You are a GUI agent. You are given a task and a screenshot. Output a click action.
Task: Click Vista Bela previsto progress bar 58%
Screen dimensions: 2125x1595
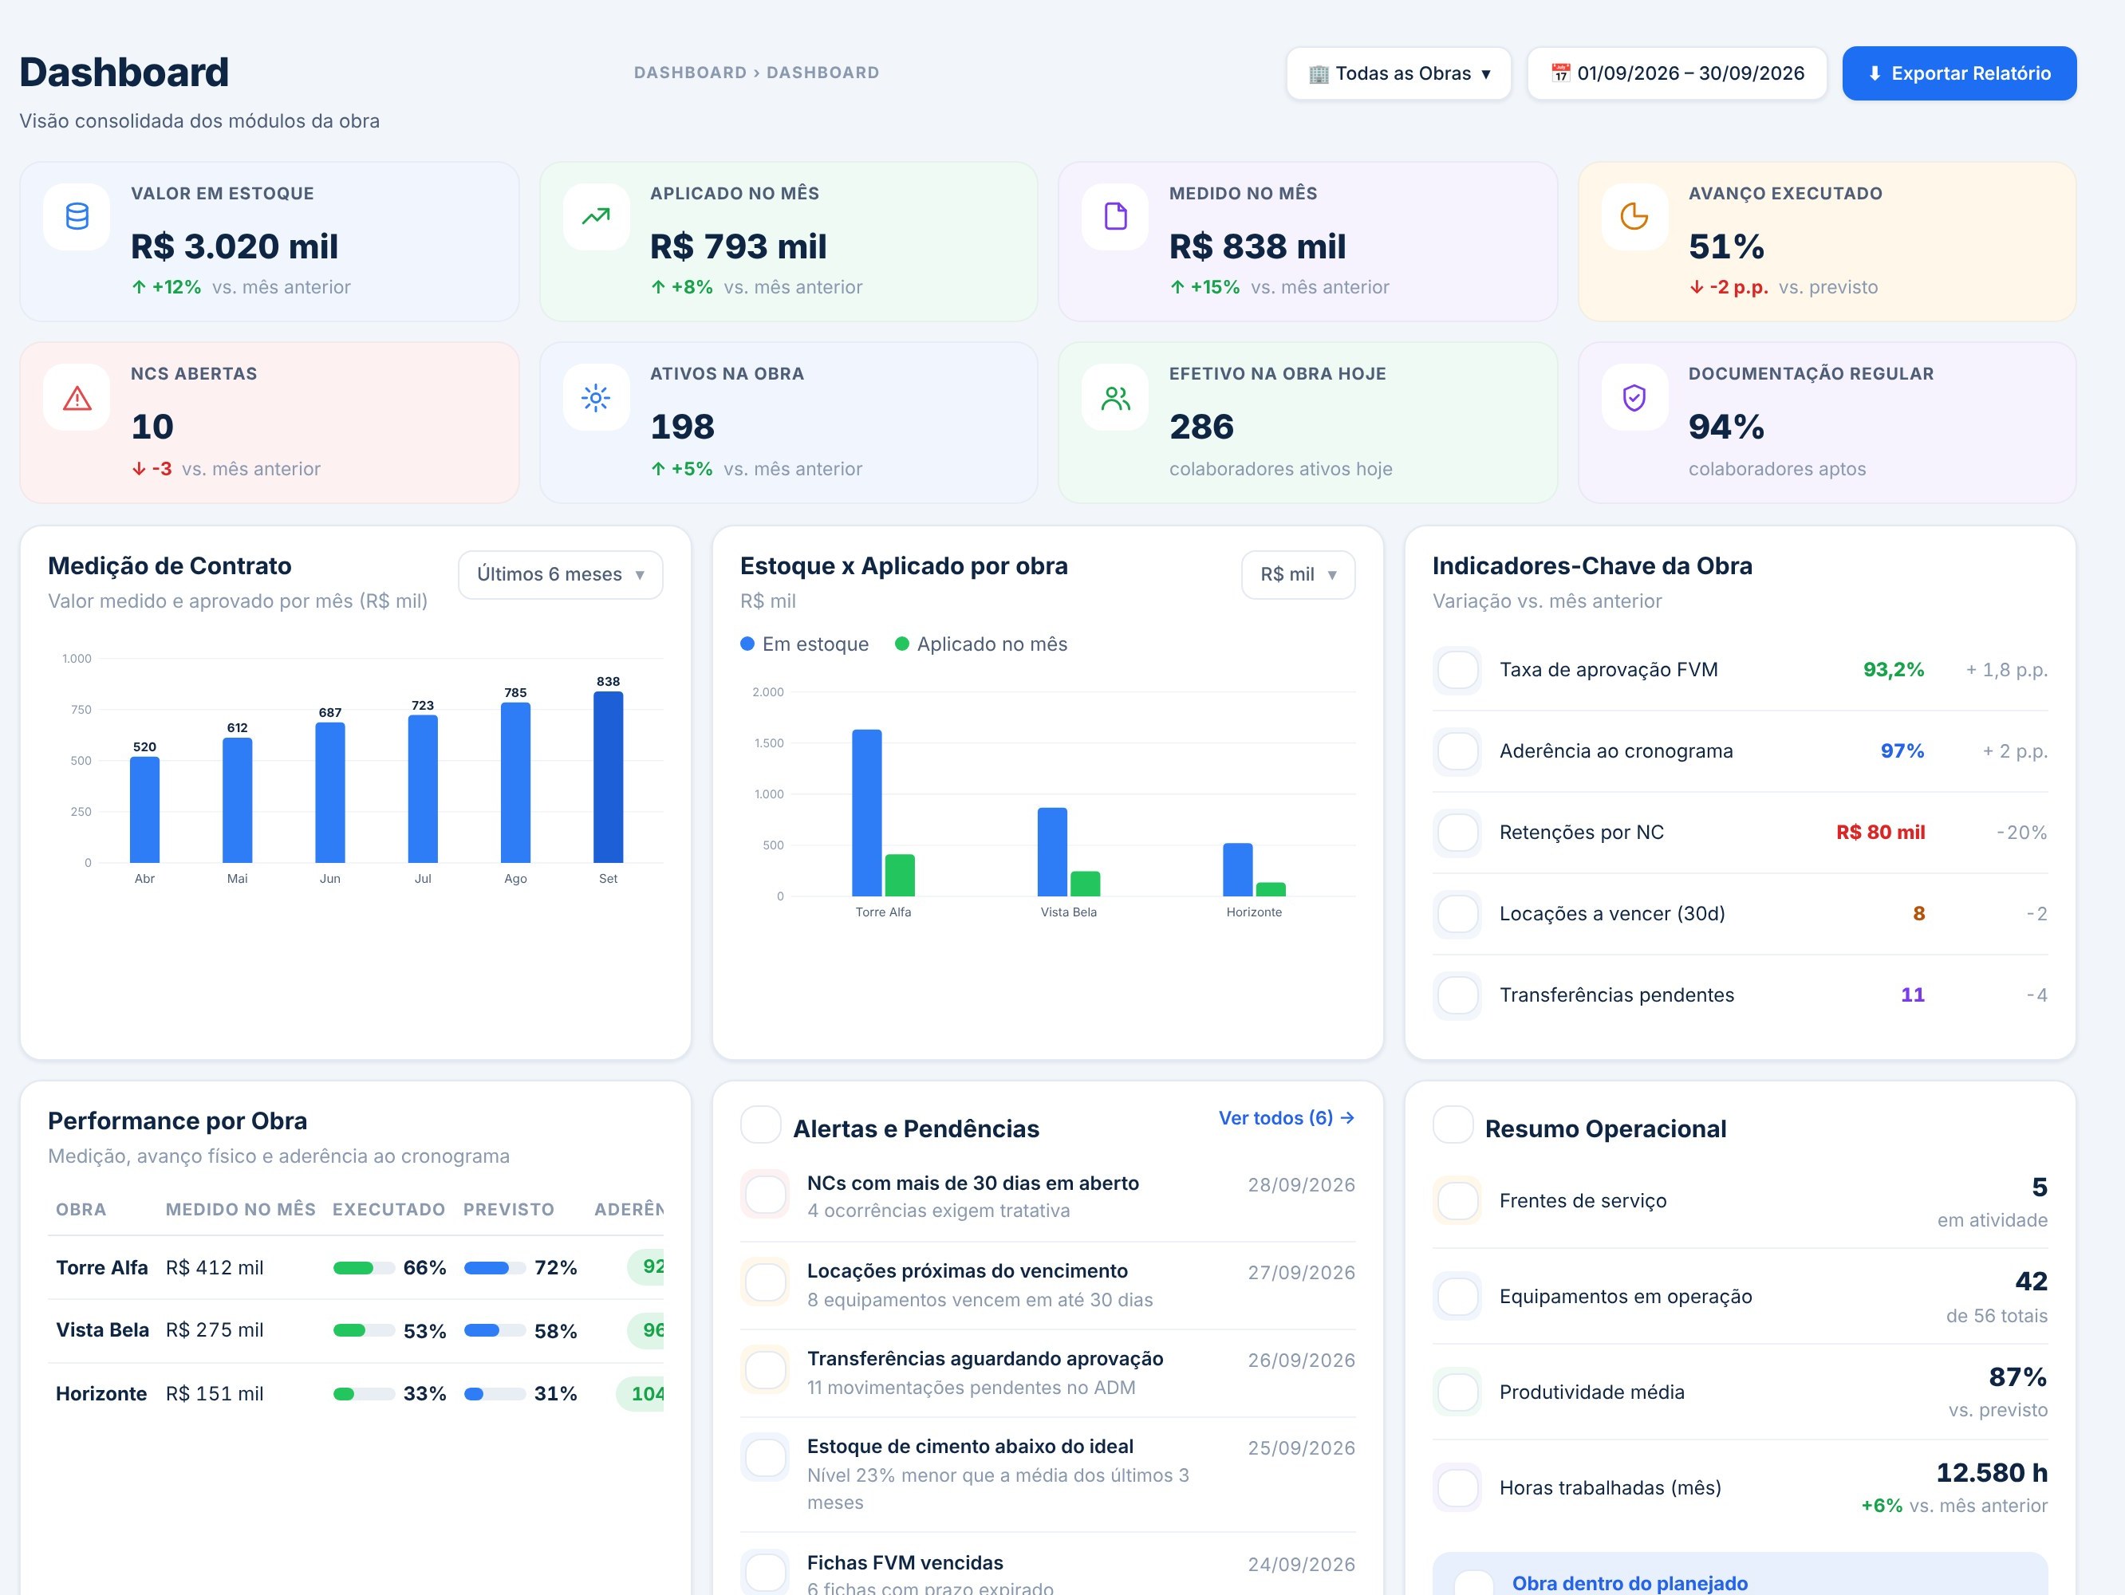495,1331
